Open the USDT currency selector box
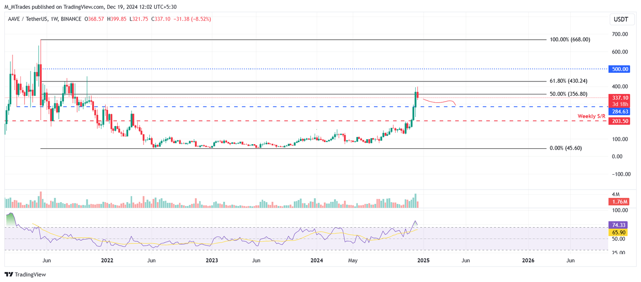Viewport: 641px width, 282px height. (x=622, y=19)
